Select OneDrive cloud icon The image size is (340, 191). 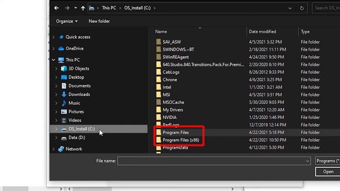61,48
